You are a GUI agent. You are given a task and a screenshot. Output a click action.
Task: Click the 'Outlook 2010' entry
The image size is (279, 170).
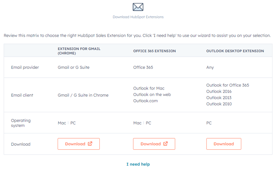[219, 104]
